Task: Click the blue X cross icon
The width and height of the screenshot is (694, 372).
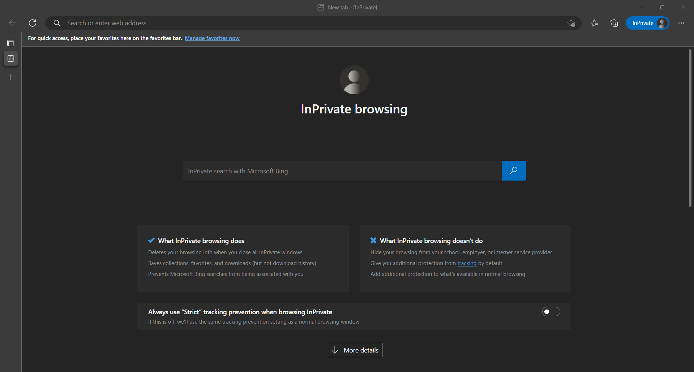Action: tap(373, 241)
